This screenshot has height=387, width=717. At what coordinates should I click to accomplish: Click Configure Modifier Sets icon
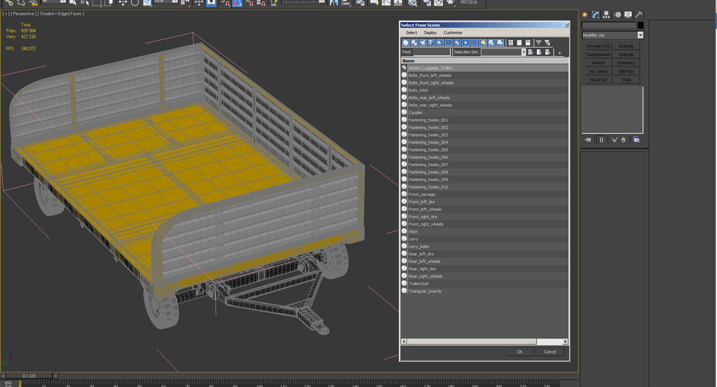pyautogui.click(x=637, y=140)
